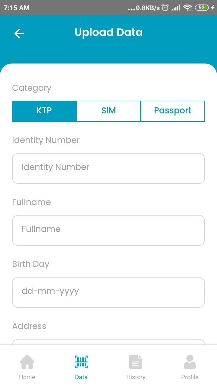
Task: Tap the Wi-Fi status icon
Action: pos(188,8)
